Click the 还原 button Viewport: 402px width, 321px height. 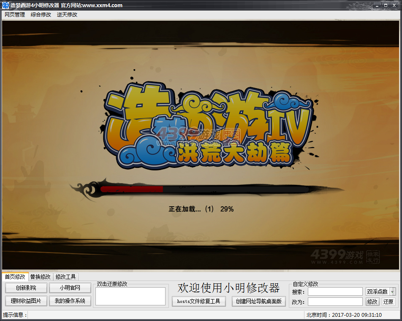pos(388,302)
